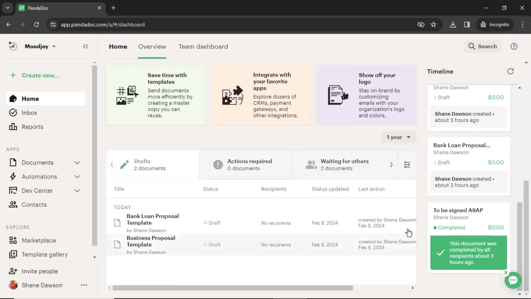Open Reports in the sidebar
Image resolution: width=531 pixels, height=299 pixels.
pyautogui.click(x=45, y=127)
